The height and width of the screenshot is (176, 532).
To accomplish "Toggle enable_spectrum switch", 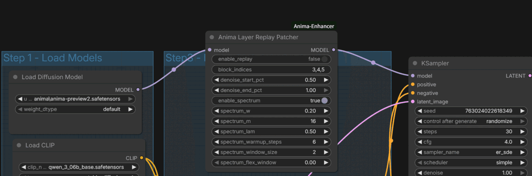I will [325, 101].
